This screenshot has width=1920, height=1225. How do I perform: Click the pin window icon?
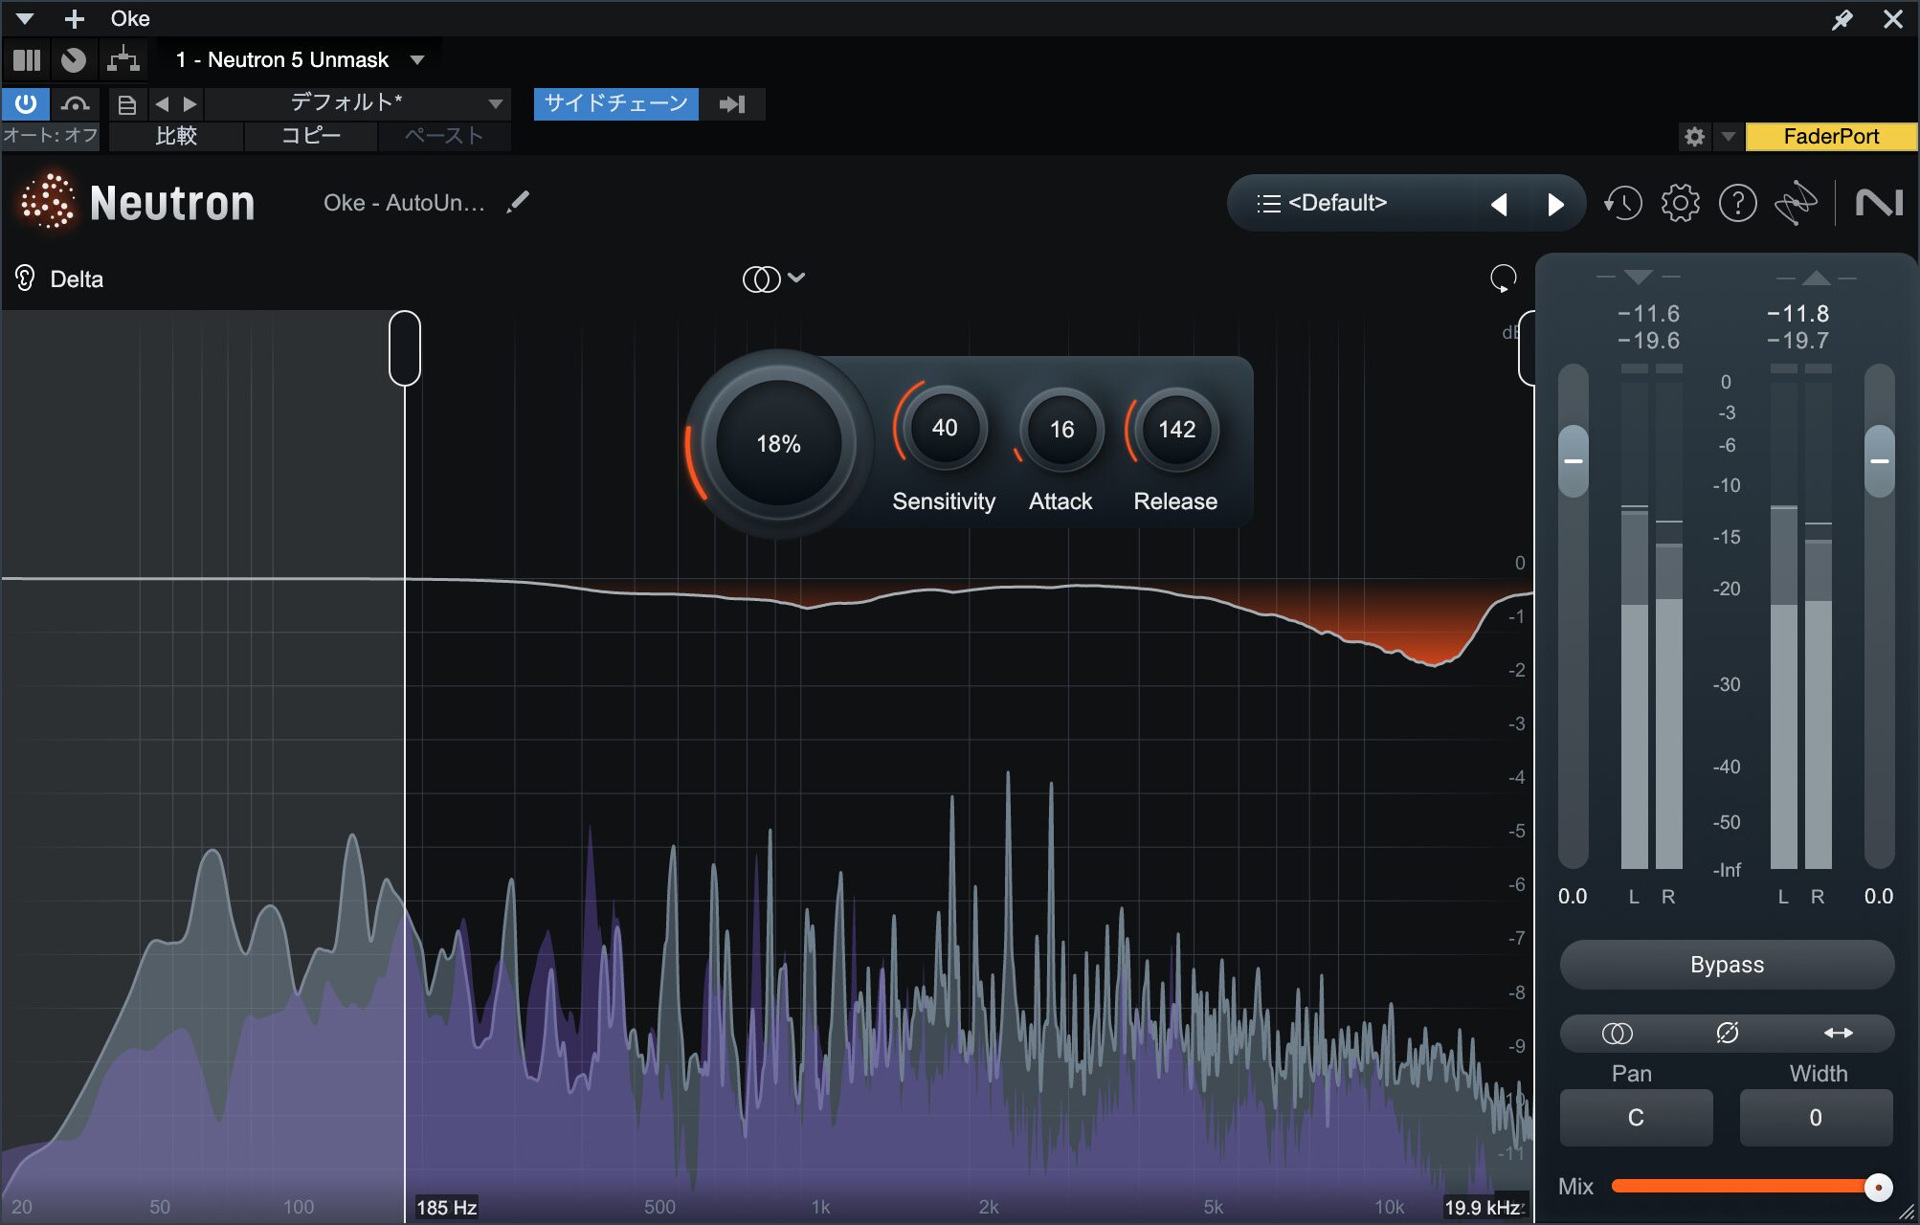[x=1842, y=19]
